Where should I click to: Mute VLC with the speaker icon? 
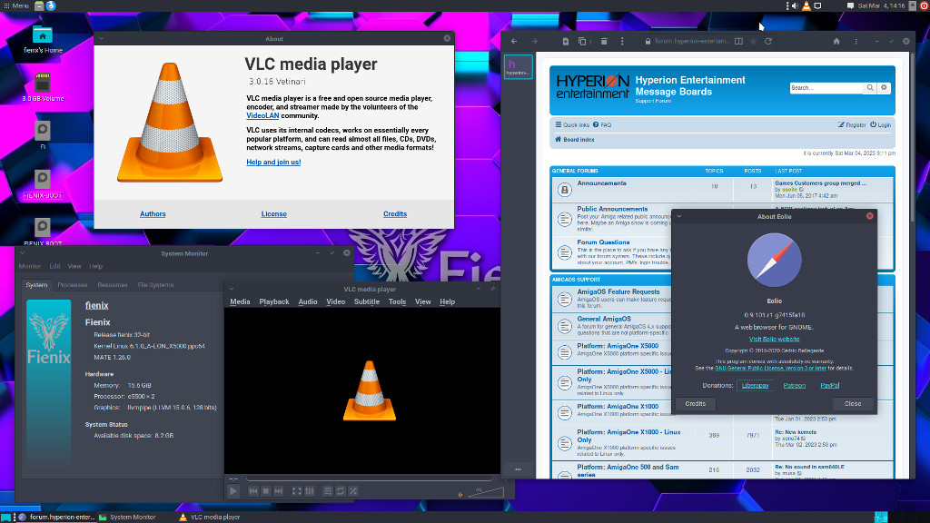(460, 494)
